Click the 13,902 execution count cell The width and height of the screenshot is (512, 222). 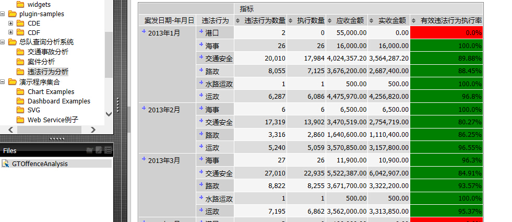click(306, 122)
